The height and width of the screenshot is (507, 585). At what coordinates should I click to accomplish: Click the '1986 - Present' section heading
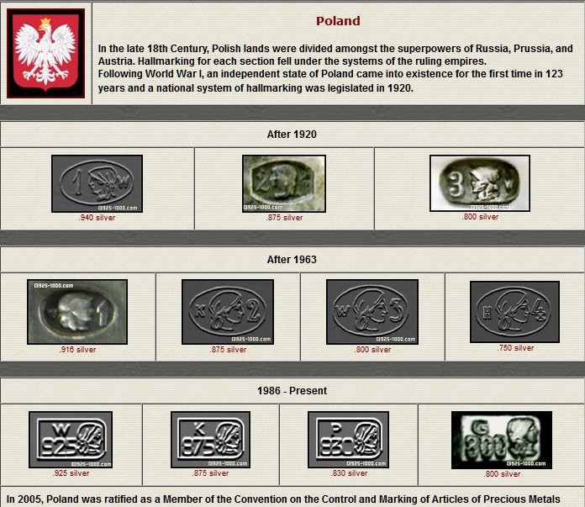292,391
